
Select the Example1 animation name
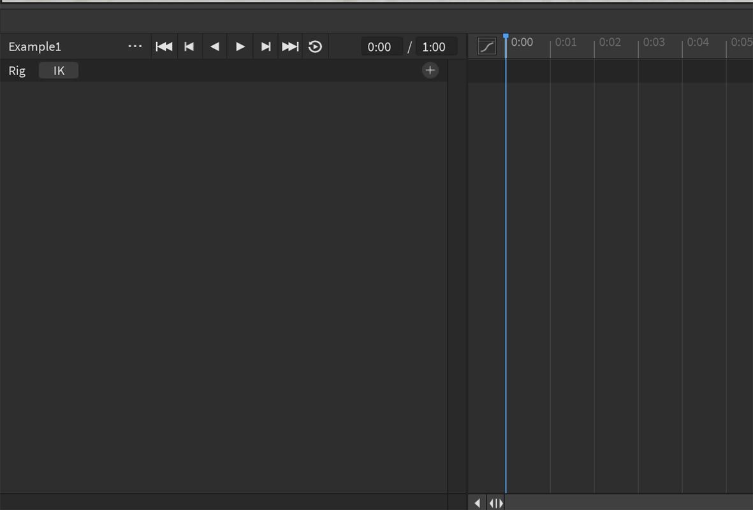(x=35, y=47)
